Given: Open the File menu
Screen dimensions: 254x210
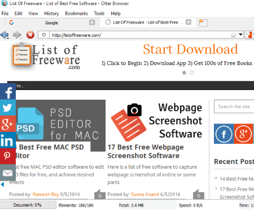Looking at the screenshot, I should click(5, 14).
